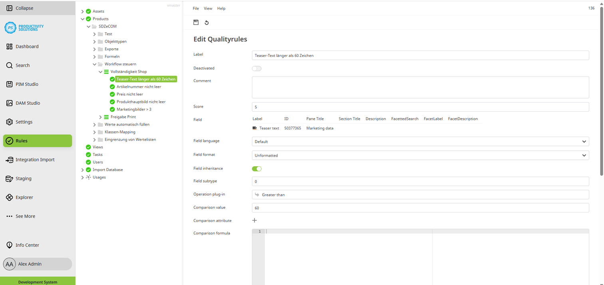
Task: Open DAM Studio in sidebar
Action: (28, 103)
